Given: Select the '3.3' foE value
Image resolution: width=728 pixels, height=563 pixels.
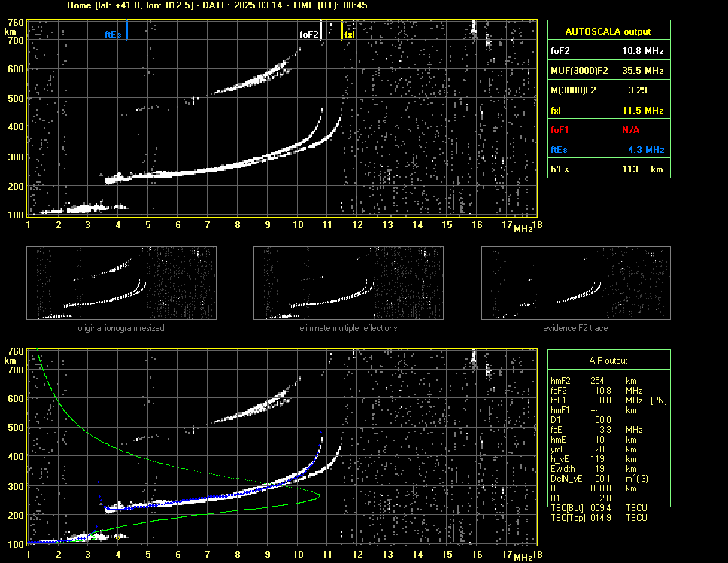Looking at the screenshot, I should 605,430.
